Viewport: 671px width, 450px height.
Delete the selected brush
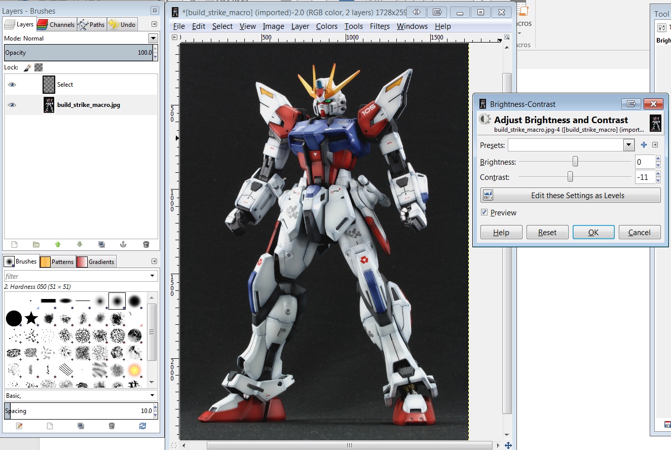111,426
